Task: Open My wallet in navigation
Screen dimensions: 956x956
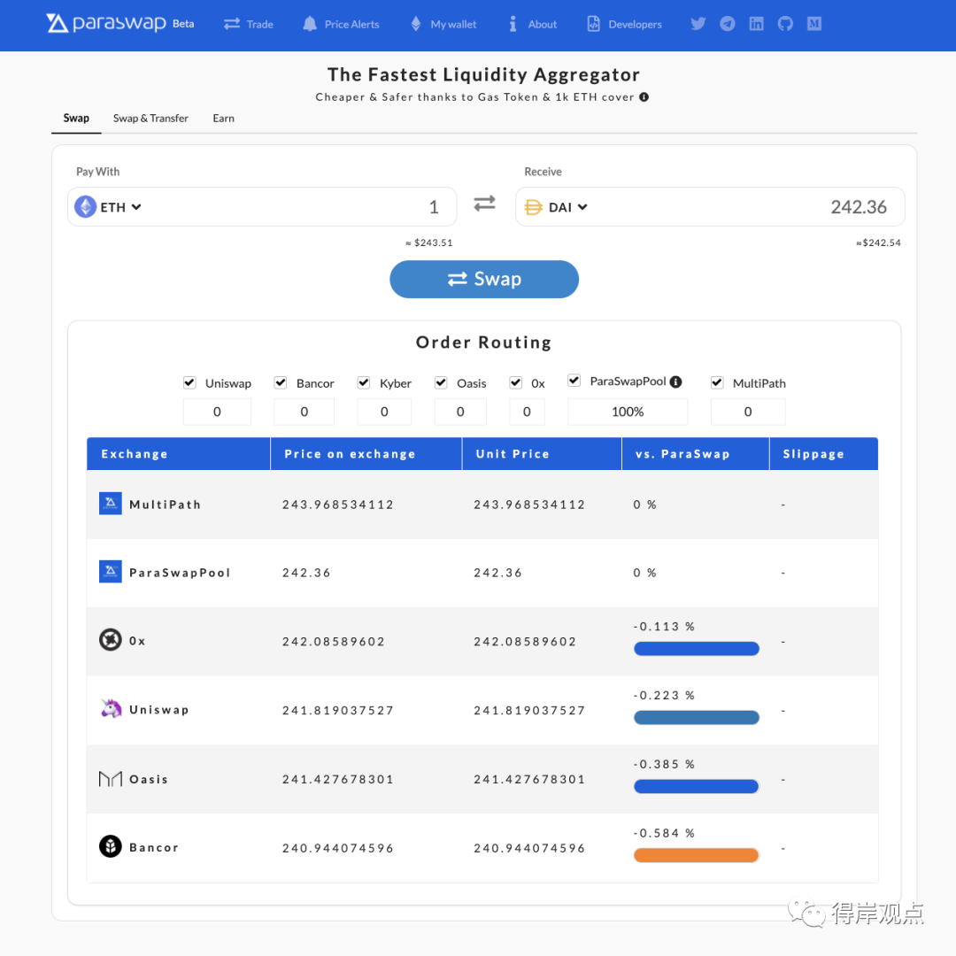Action: point(443,25)
